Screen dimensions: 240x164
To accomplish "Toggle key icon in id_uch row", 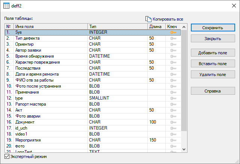I will tap(173, 128).
